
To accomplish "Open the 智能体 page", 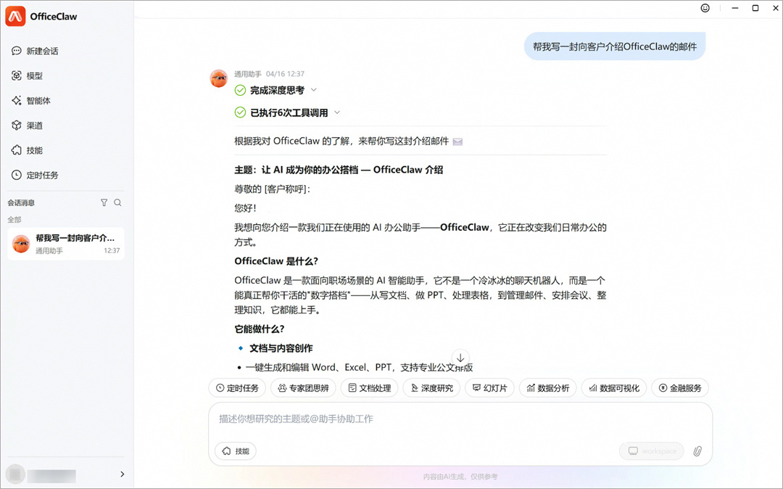I will [31, 100].
